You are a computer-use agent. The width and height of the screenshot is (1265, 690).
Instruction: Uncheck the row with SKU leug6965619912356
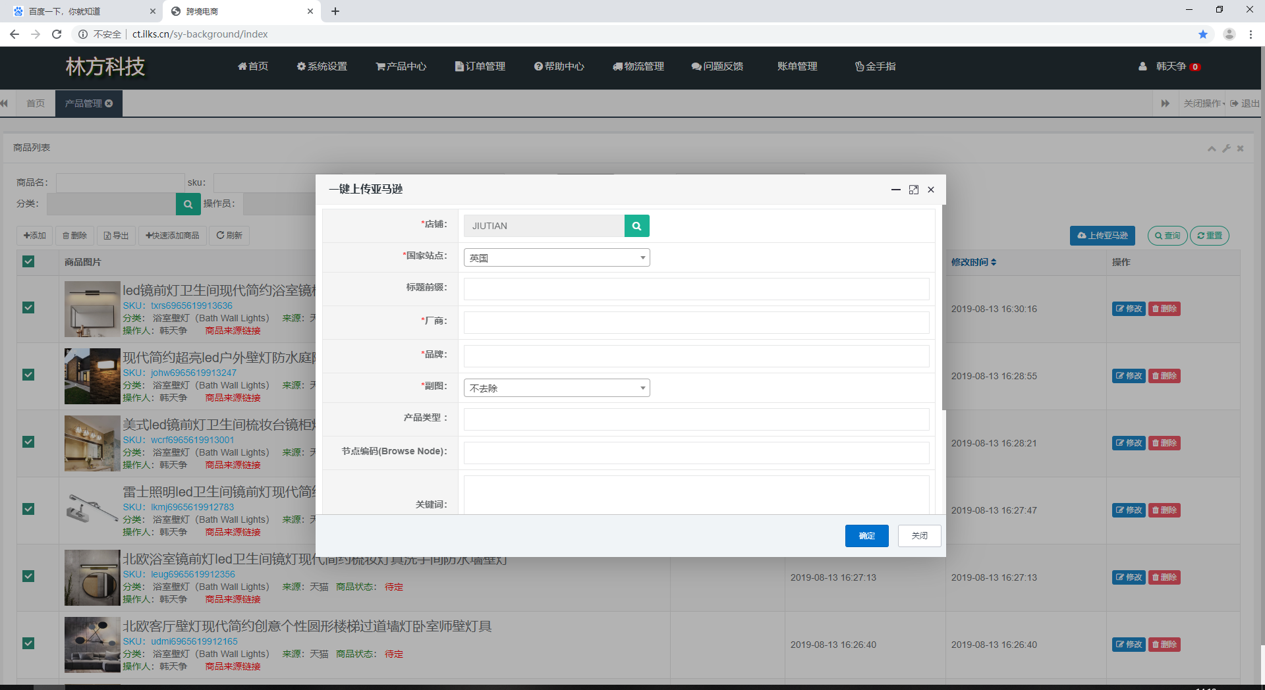(x=28, y=576)
